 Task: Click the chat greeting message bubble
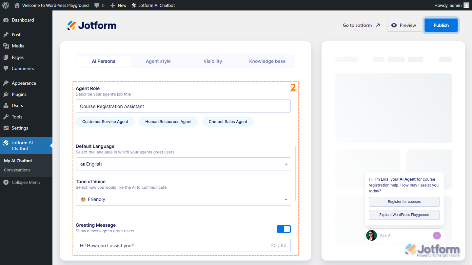403,185
